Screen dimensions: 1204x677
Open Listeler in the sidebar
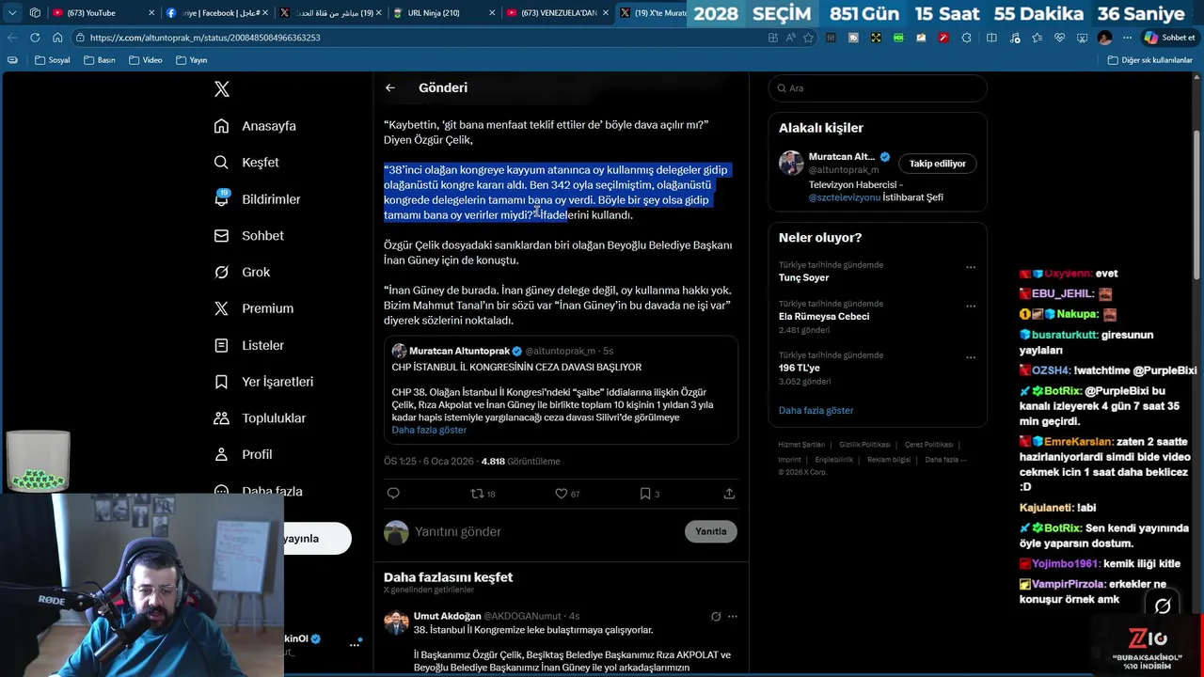[x=249, y=345]
